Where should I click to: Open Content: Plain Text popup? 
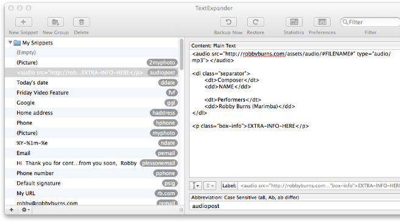click(295, 46)
